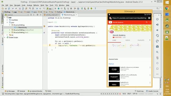Open the Android Monitor tool window
171x96 pixels.
click(35, 91)
